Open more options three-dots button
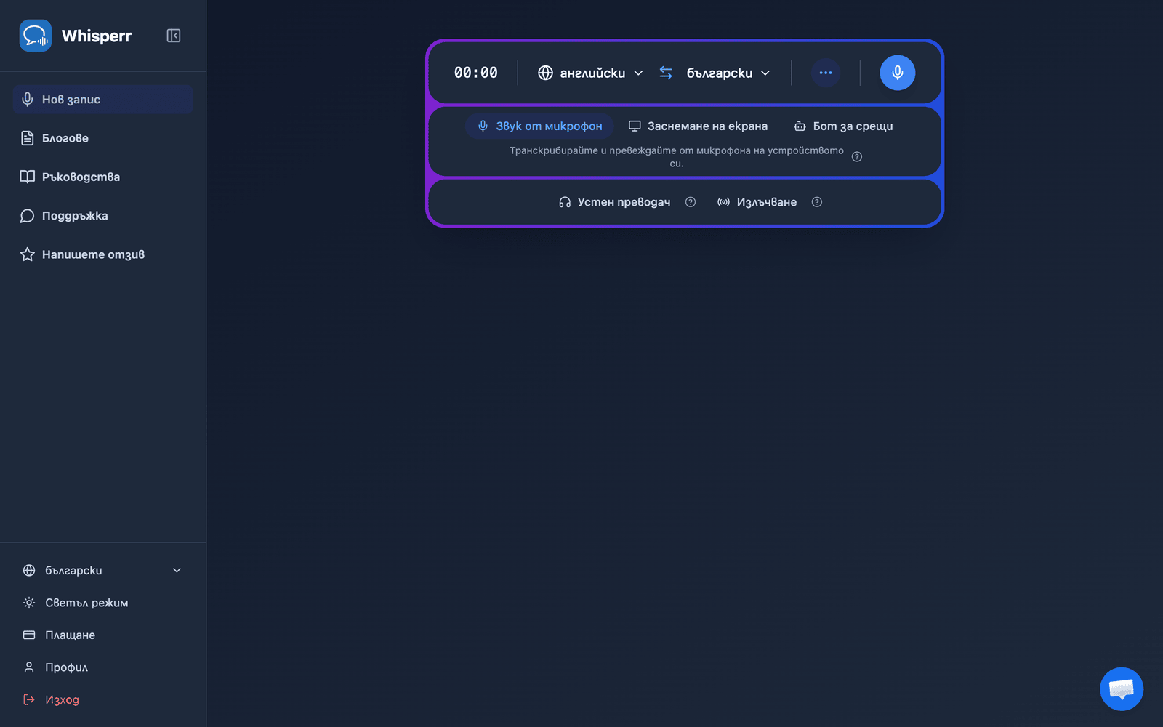 click(x=826, y=73)
